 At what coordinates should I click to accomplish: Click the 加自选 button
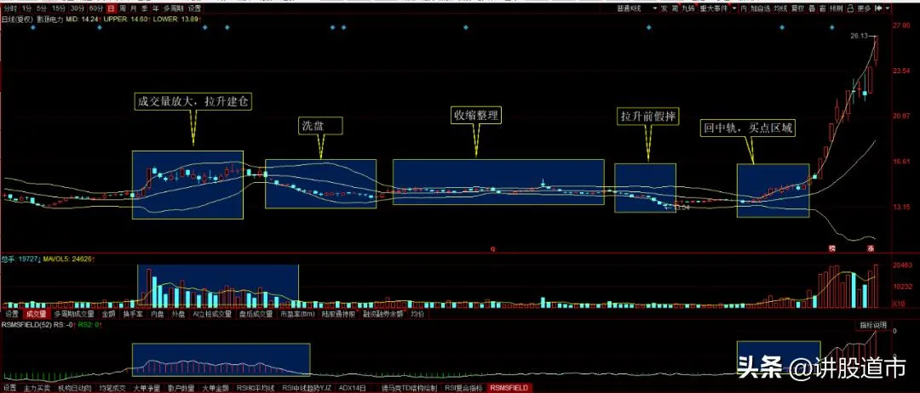[x=760, y=9]
